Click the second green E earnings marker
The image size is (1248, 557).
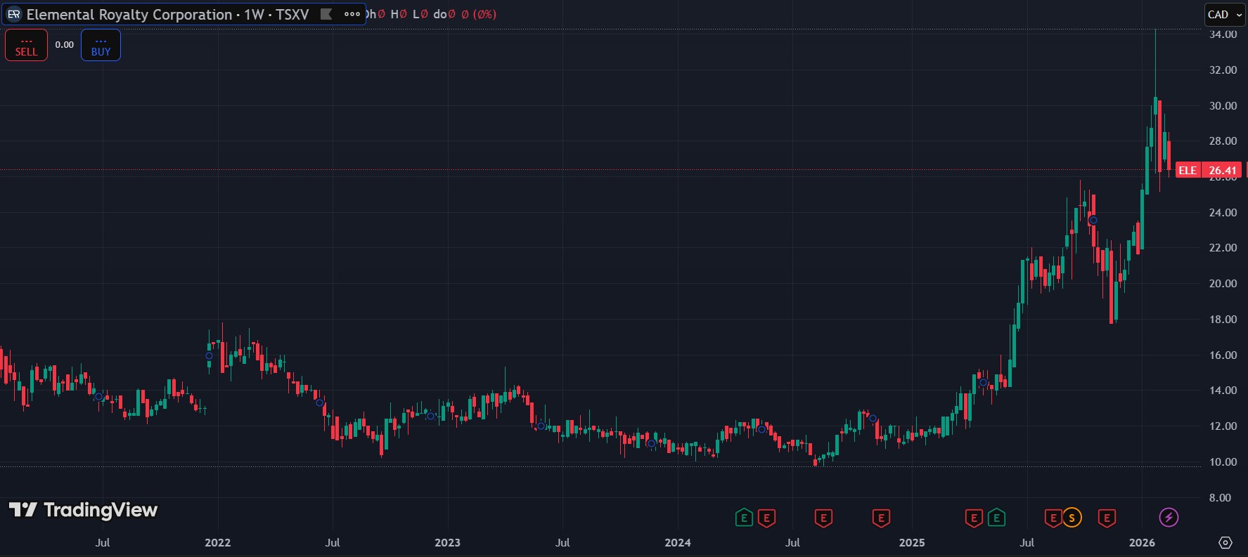click(996, 518)
